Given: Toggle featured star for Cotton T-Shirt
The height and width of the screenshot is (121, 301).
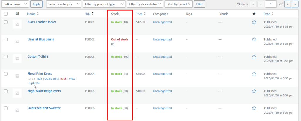Looking at the screenshot, I should [x=254, y=57].
